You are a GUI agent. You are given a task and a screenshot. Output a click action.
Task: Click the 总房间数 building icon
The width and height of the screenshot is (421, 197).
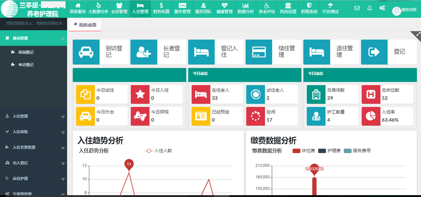(316, 94)
